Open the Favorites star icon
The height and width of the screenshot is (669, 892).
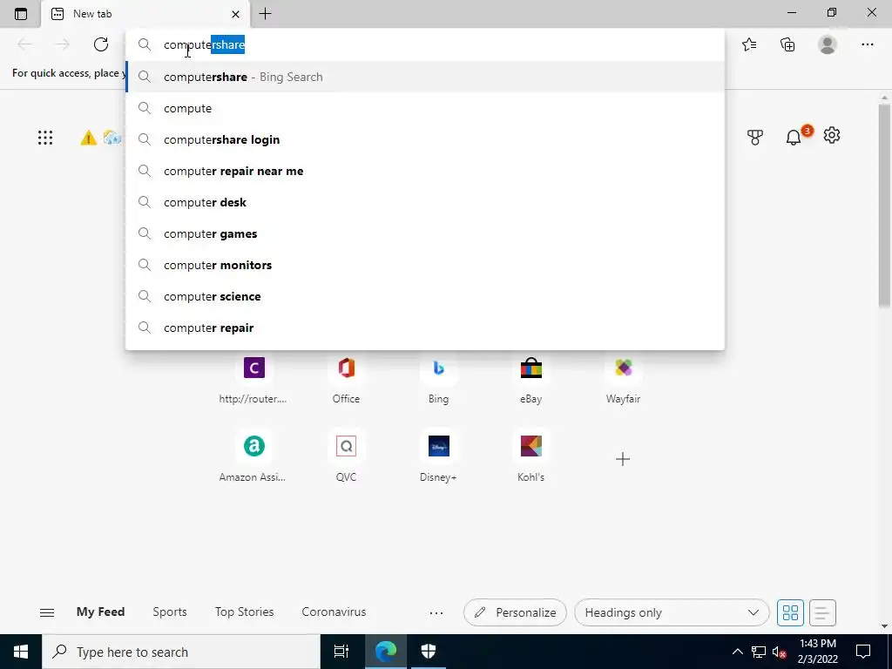pos(749,44)
